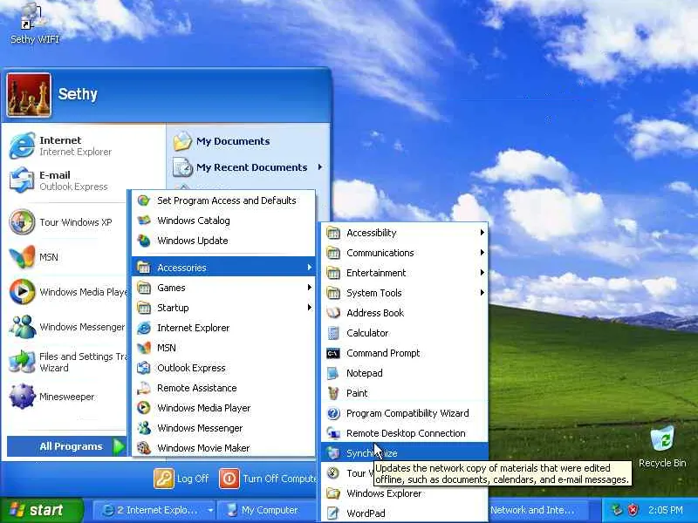Click the Internet Explorer icon in All Programs
Screen dimensions: 698x523
[x=144, y=328]
